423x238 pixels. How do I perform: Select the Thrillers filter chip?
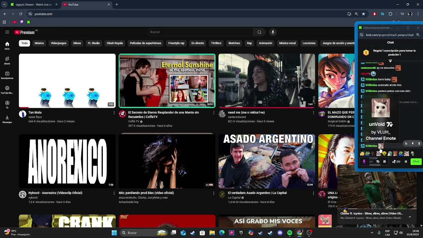[216, 43]
